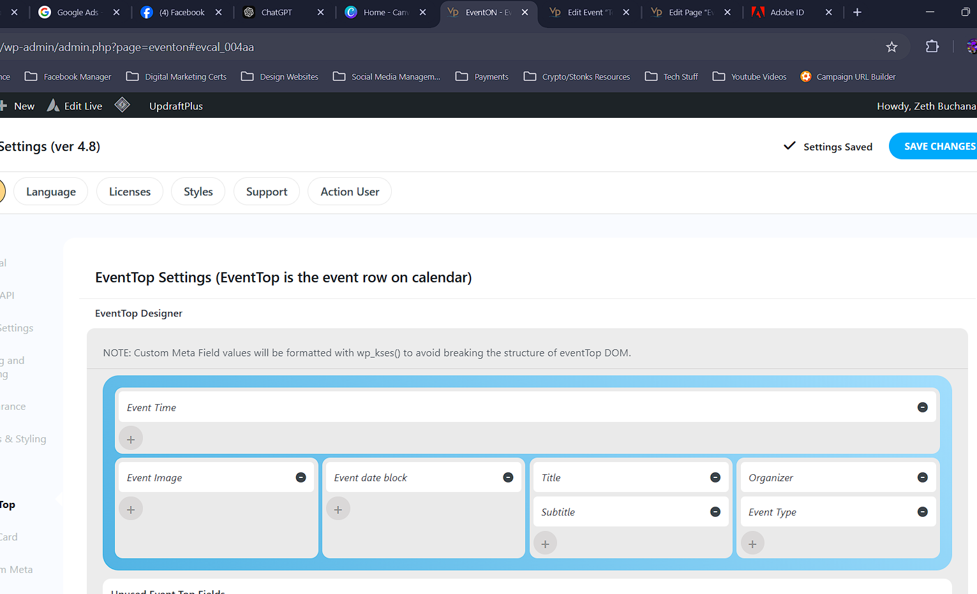
Task: Remove the Event date block field
Action: [508, 477]
